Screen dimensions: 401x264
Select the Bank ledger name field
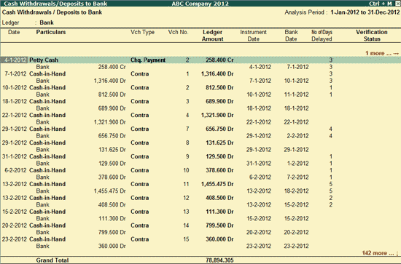pyautogui.click(x=47, y=23)
